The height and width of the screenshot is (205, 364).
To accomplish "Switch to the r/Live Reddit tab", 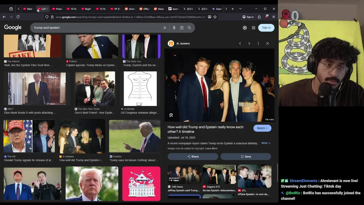I will tap(130, 9).
